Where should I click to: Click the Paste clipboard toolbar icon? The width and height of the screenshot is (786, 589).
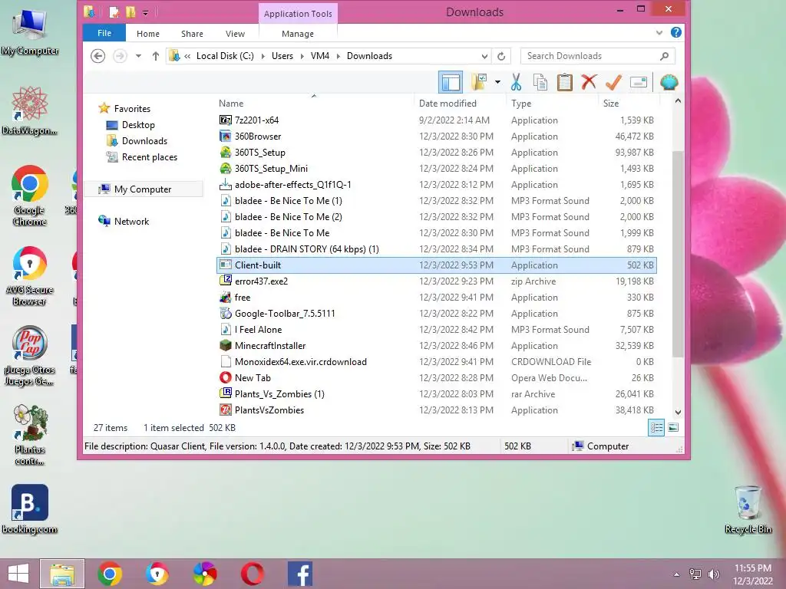click(x=564, y=82)
